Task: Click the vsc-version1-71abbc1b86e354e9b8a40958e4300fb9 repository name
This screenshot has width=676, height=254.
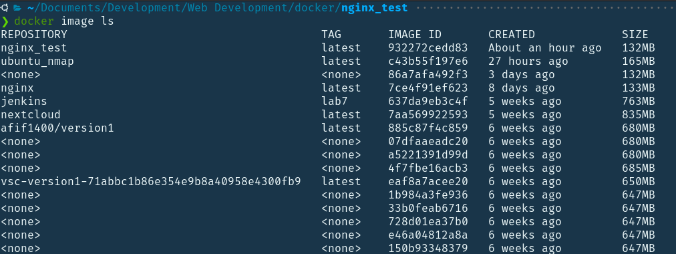Action: pyautogui.click(x=151, y=182)
